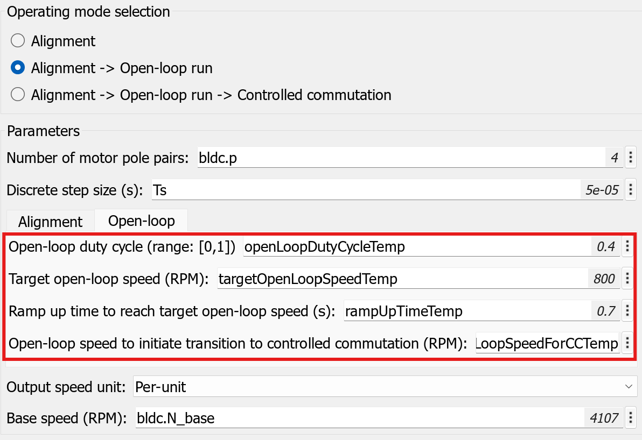The width and height of the screenshot is (642, 440).
Task: Click the Target open-loop speed field
Action: (x=401, y=279)
